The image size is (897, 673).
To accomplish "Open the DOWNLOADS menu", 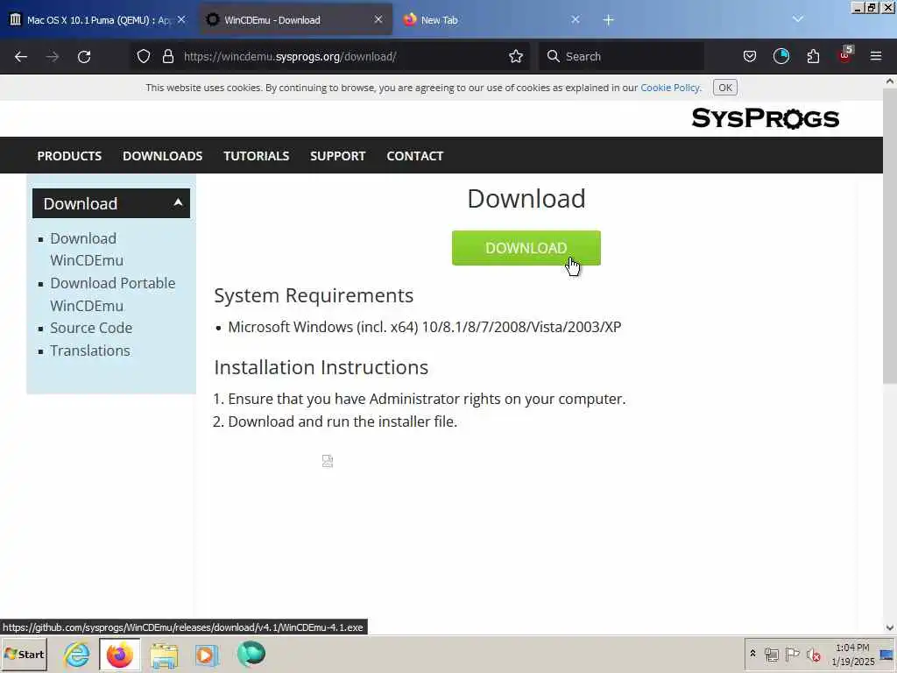I will click(162, 156).
